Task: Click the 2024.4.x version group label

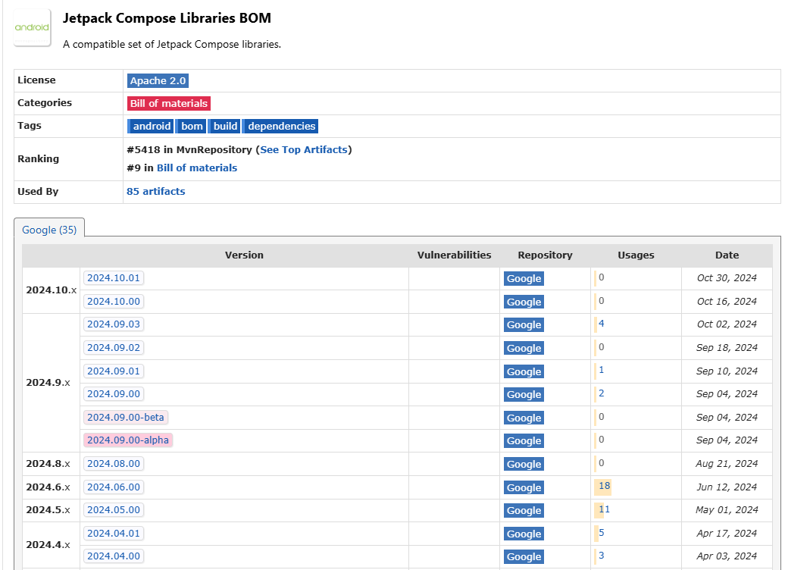Action: 48,545
